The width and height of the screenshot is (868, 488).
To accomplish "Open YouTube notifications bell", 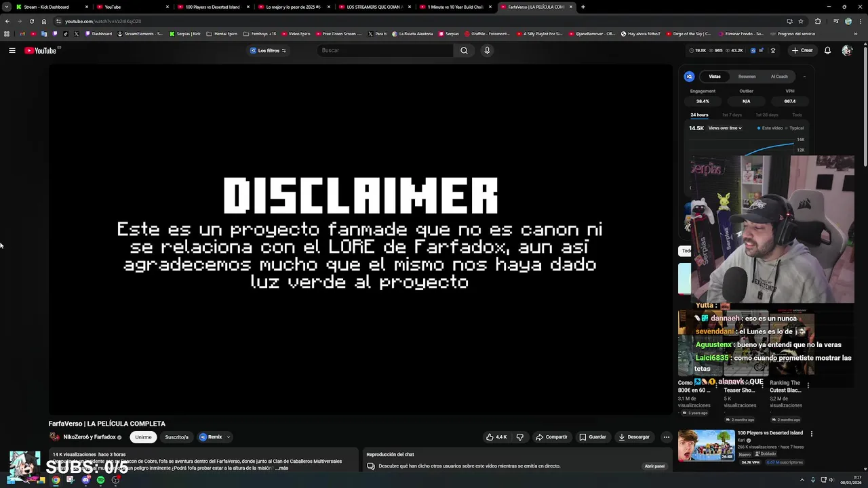I will coord(827,50).
